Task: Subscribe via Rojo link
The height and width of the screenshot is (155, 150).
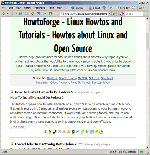Action: pos(73,83)
